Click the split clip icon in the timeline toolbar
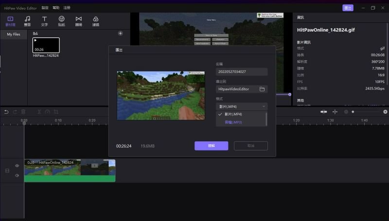 point(39,112)
